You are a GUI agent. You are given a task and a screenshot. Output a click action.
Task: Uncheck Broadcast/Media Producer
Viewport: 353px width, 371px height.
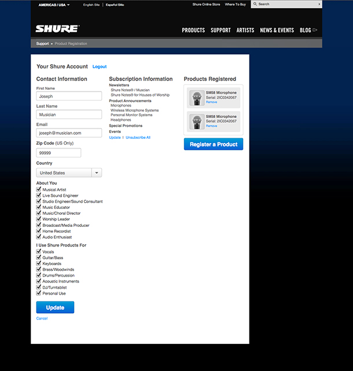[39, 225]
